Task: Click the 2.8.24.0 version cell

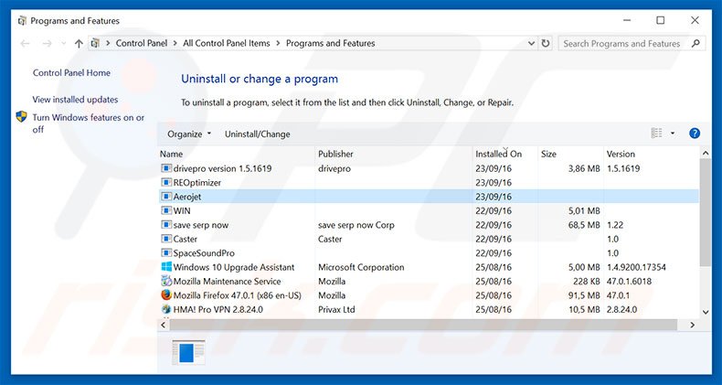Action: pyautogui.click(x=621, y=309)
